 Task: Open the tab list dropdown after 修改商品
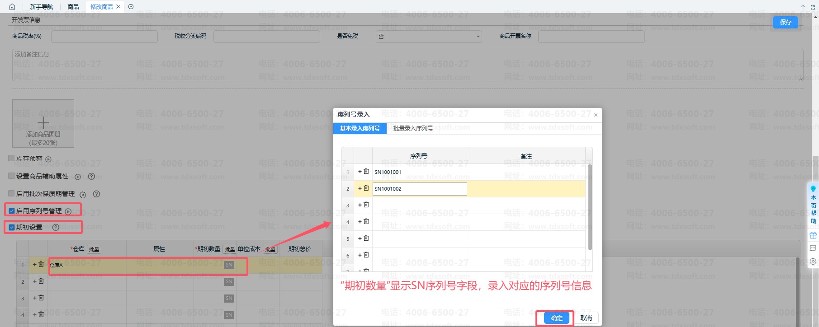pos(131,7)
